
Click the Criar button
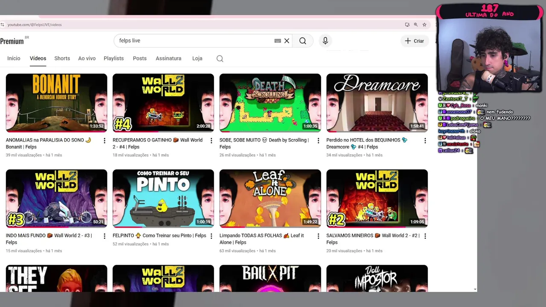point(415,41)
